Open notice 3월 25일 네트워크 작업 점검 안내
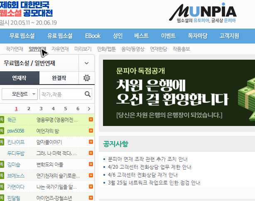255x201 pixels. coord(154,183)
